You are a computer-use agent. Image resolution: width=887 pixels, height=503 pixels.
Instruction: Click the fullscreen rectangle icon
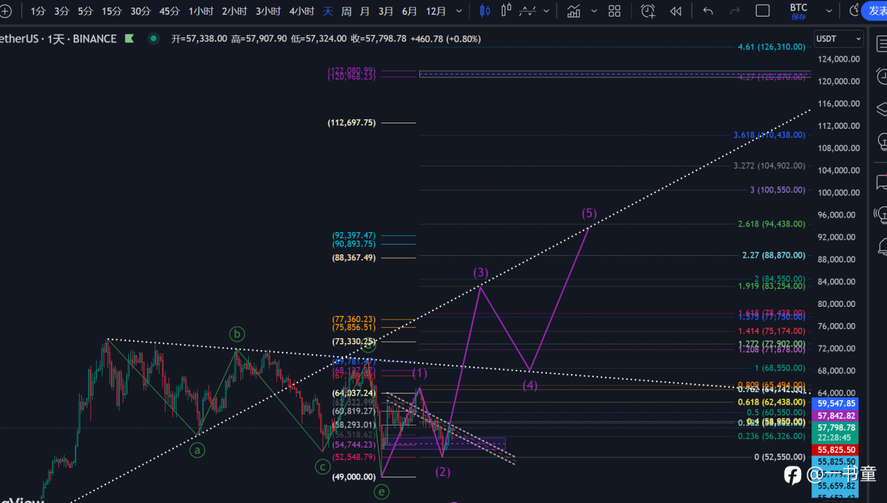click(x=763, y=10)
